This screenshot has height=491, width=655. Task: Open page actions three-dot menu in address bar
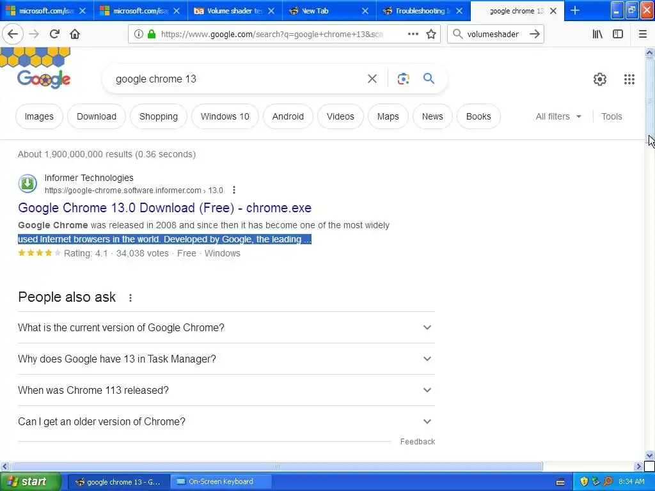[413, 35]
